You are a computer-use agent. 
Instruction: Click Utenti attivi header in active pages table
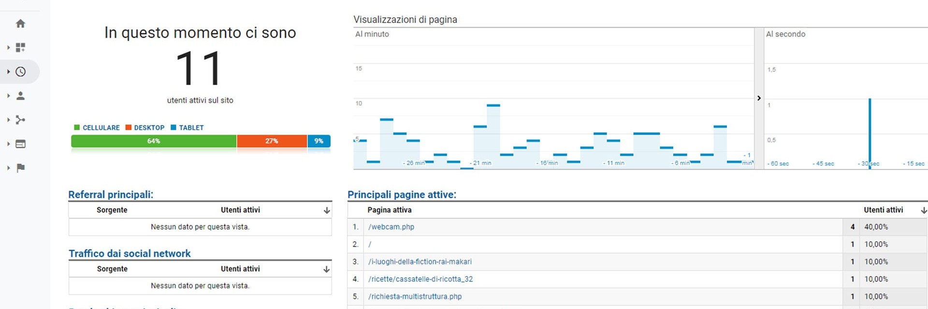883,210
